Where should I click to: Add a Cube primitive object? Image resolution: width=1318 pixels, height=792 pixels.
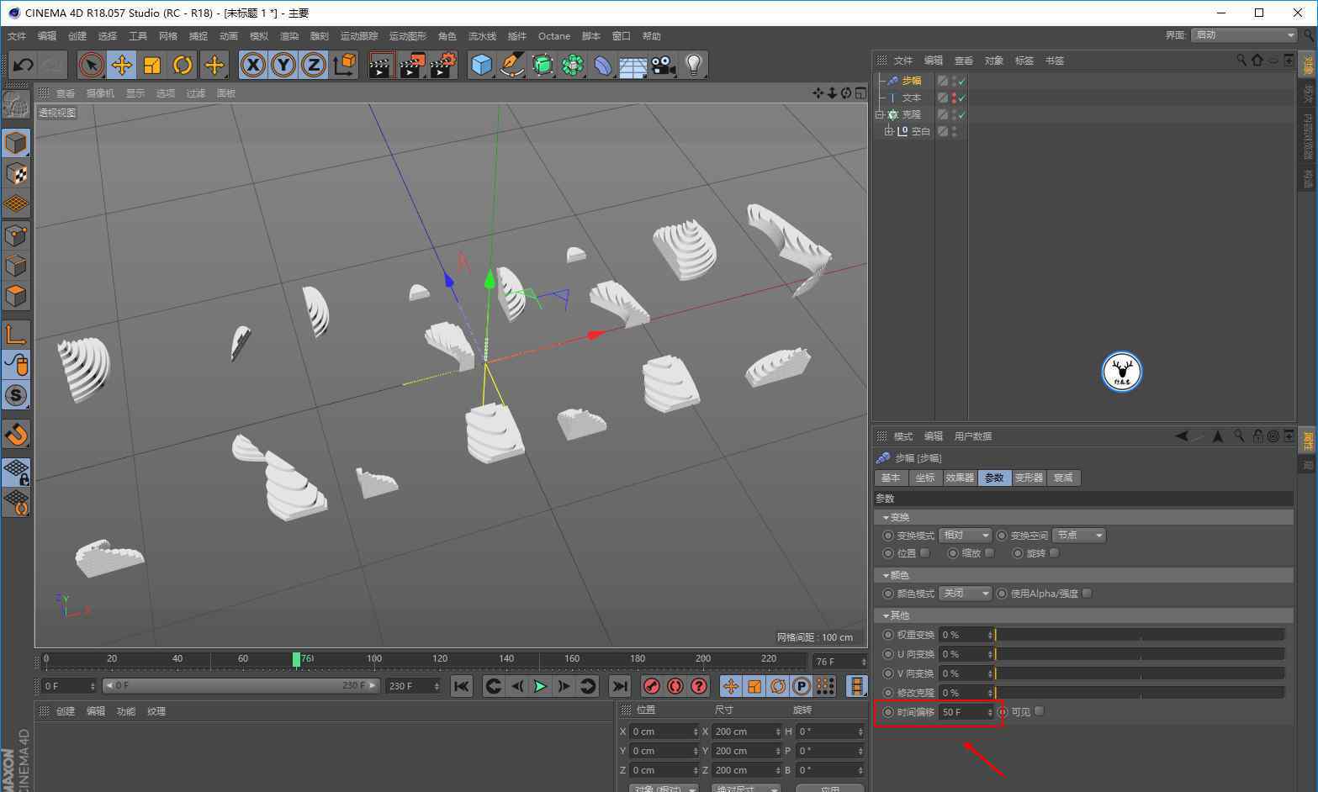pos(481,65)
